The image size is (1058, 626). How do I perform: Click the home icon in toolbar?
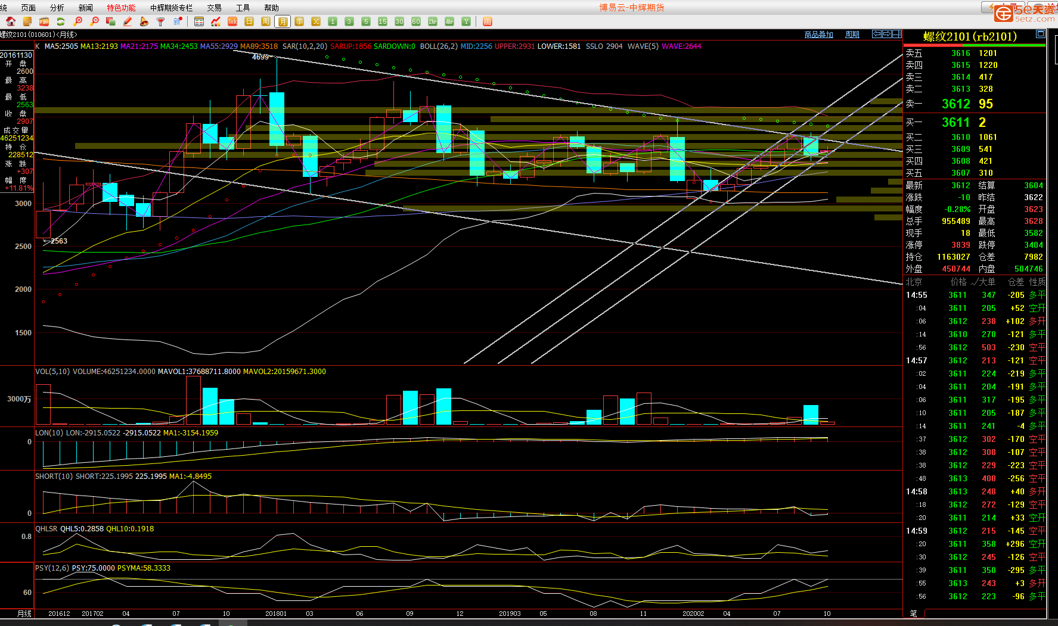click(x=11, y=21)
